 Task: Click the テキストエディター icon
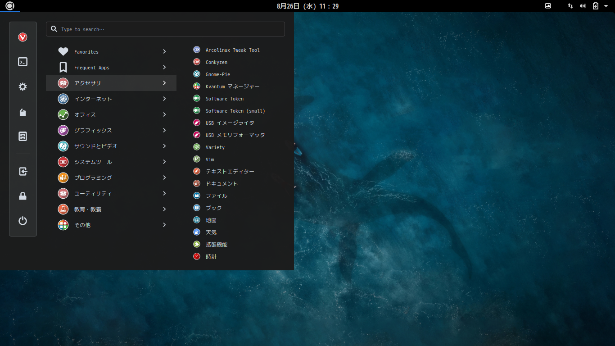click(x=197, y=172)
